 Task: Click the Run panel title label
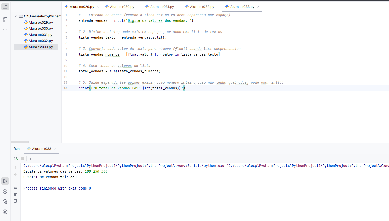click(17, 149)
